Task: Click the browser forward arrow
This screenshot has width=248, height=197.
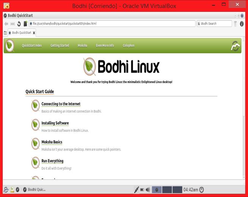Action: [13, 24]
